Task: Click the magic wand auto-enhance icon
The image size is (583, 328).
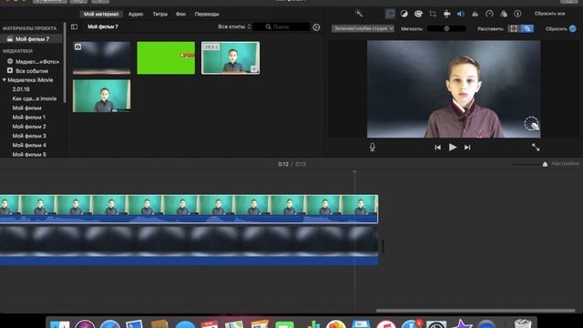Action: point(359,14)
